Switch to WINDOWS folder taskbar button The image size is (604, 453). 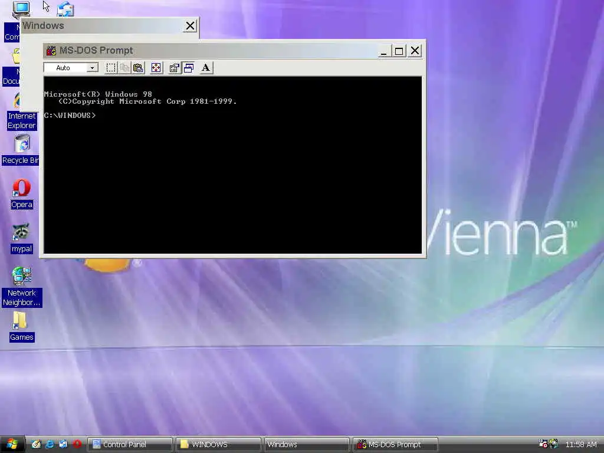tap(218, 445)
